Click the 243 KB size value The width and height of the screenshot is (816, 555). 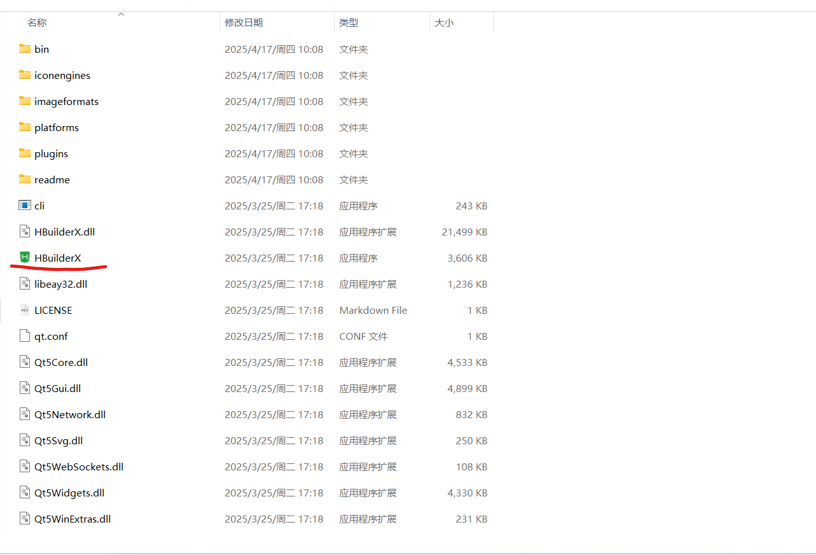[x=472, y=206]
